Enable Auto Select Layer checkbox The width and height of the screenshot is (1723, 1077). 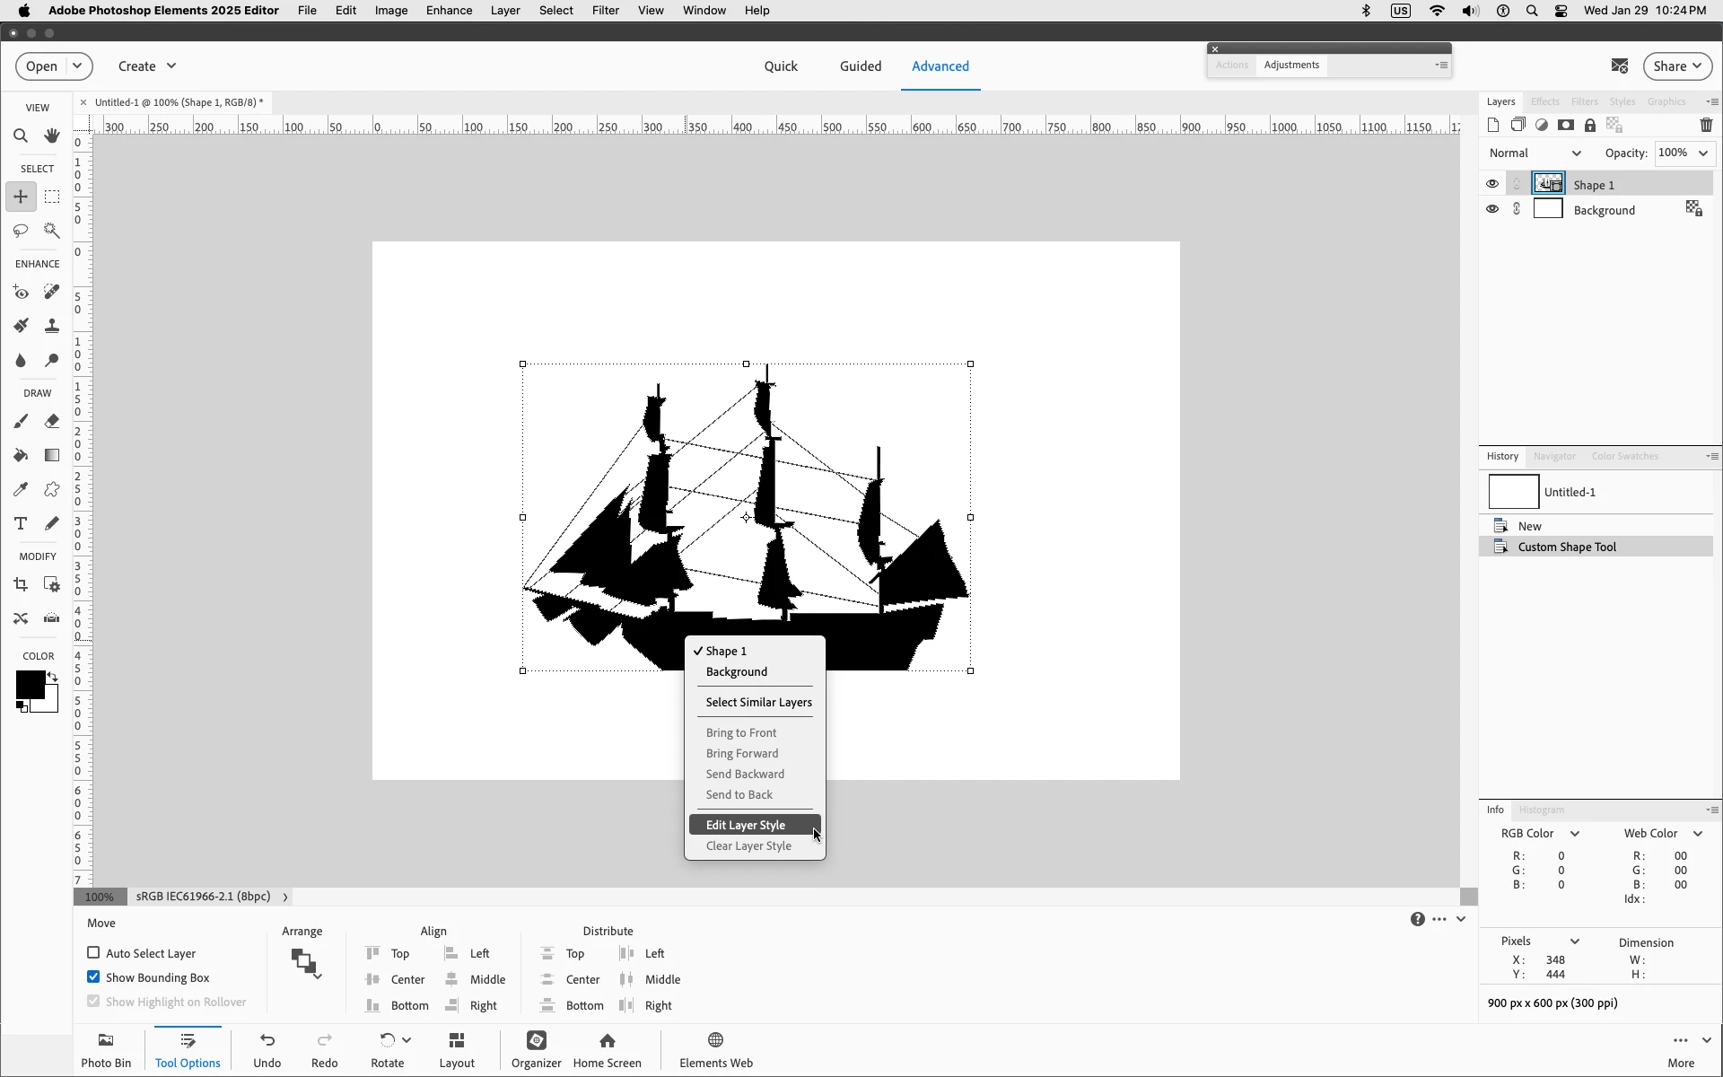(x=93, y=953)
